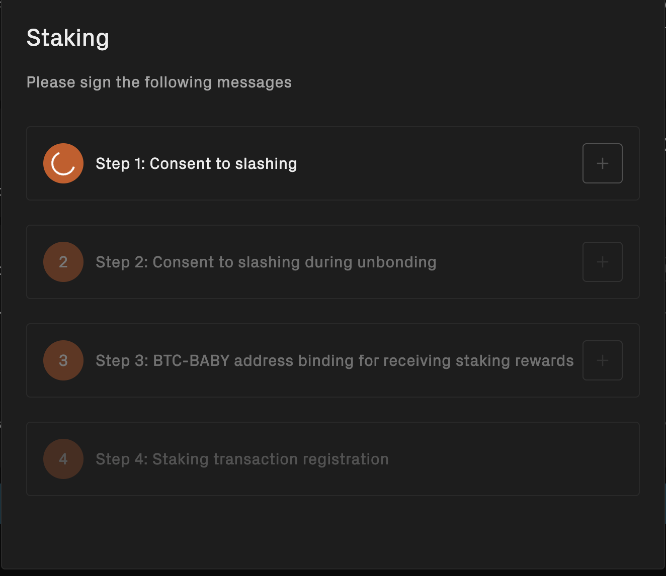This screenshot has width=666, height=576.
Task: Expand Step 1: Consent to slashing details
Action: tap(602, 163)
